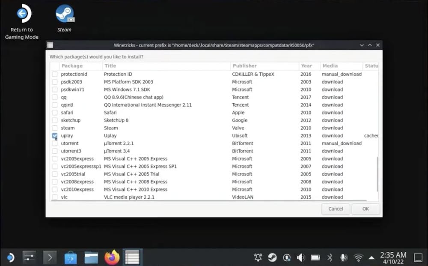This screenshot has width=428, height=266.
Task: Open the Bluetooth tray icon
Action: pos(330,257)
